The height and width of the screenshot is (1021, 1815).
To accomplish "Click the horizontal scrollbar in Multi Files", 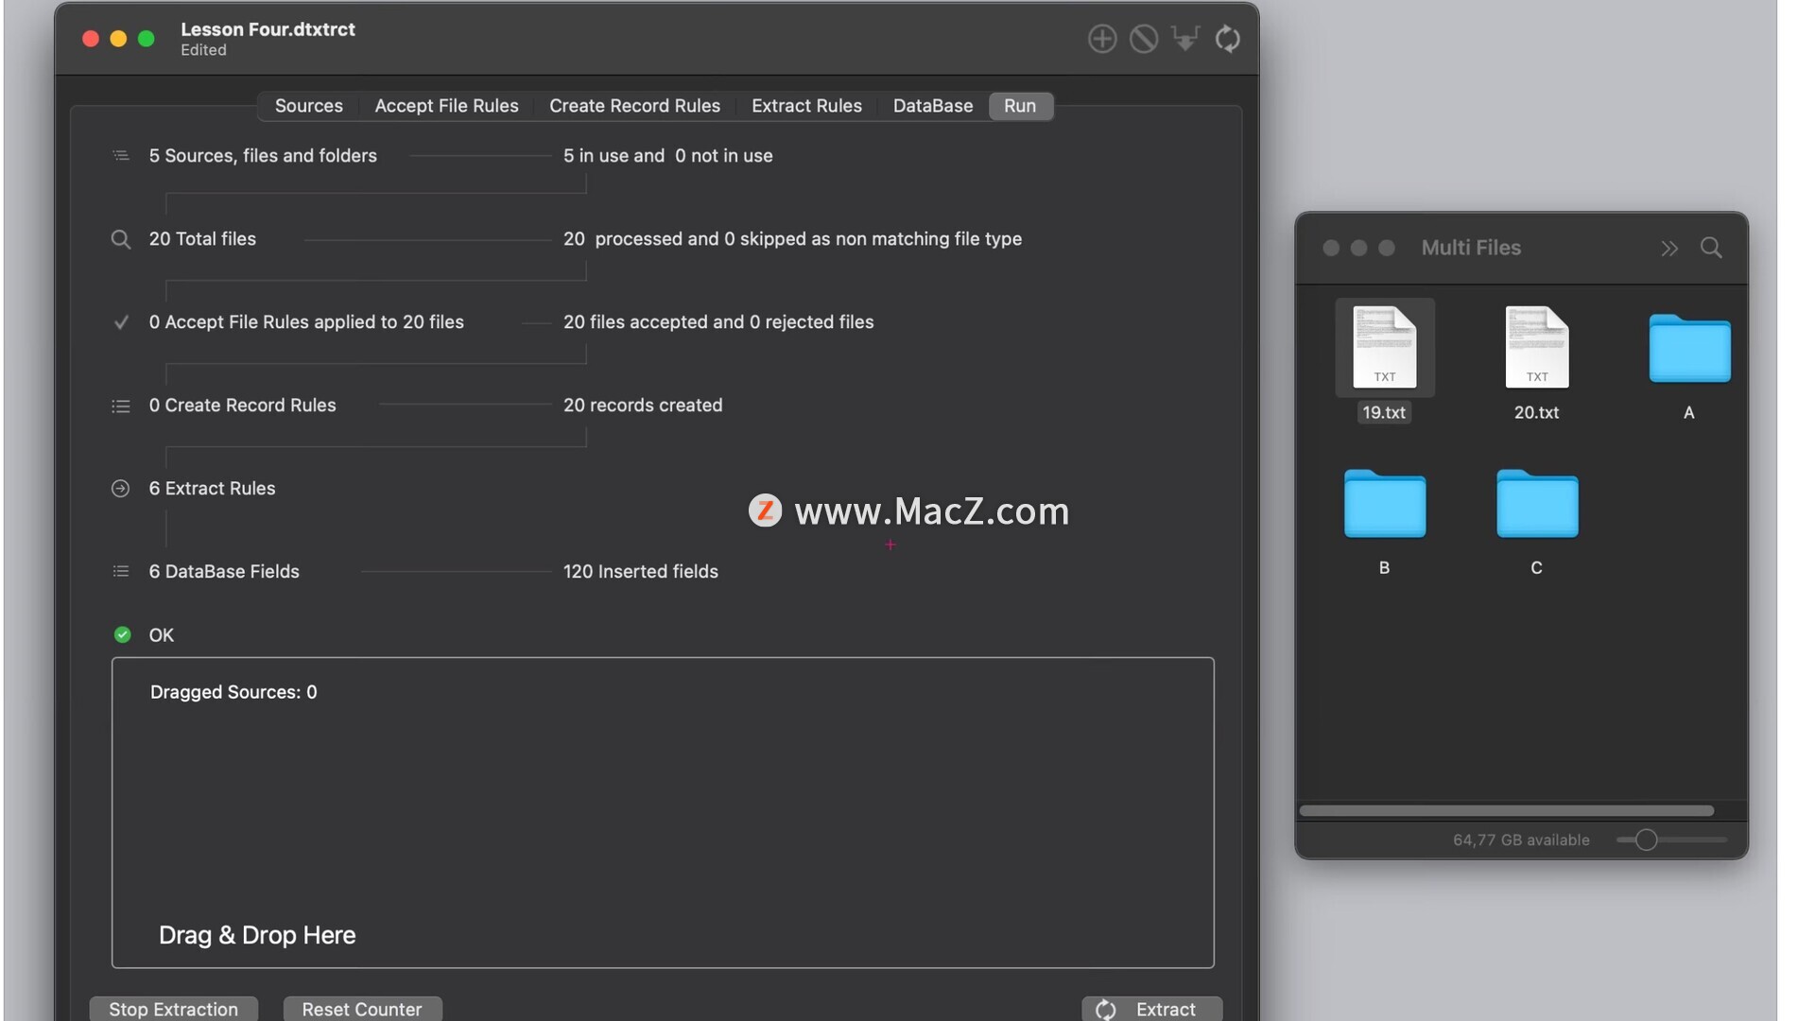I will click(x=1506, y=810).
